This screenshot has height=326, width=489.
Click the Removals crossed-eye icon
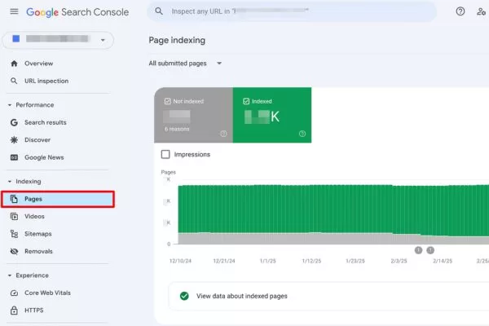coord(14,251)
